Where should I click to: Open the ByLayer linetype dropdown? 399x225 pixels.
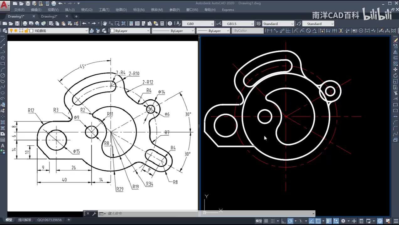point(173,31)
